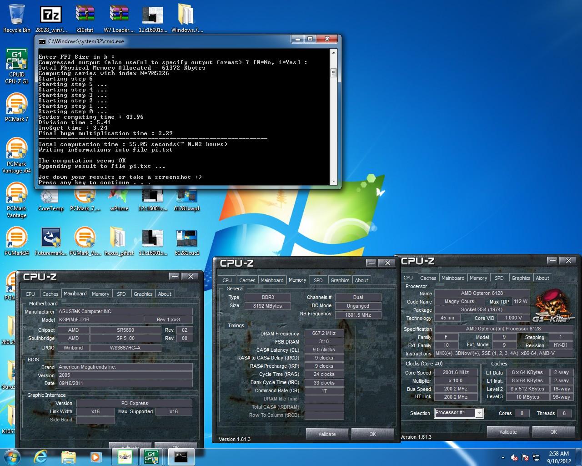The width and height of the screenshot is (582, 466).
Task: Open the PCMark_7_ installer icon on the desktop
Action: 85,200
